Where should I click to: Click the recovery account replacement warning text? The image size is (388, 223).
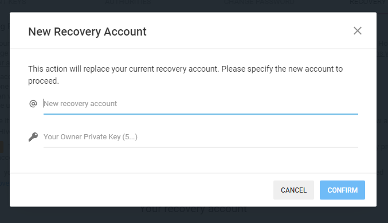(x=185, y=75)
